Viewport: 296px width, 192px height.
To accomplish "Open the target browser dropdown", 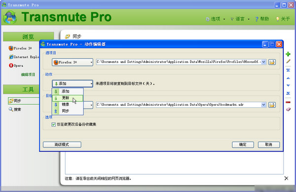I will click(x=88, y=105).
